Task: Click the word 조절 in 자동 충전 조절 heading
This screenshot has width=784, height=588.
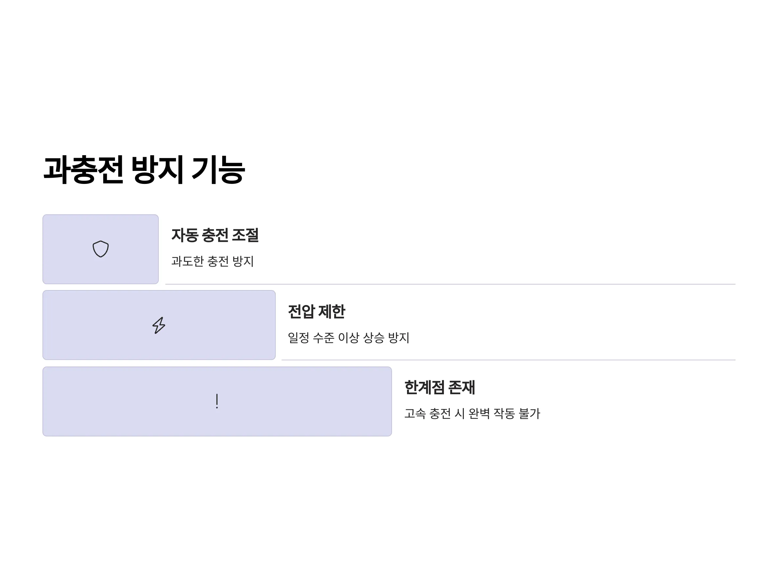Action: (x=245, y=235)
